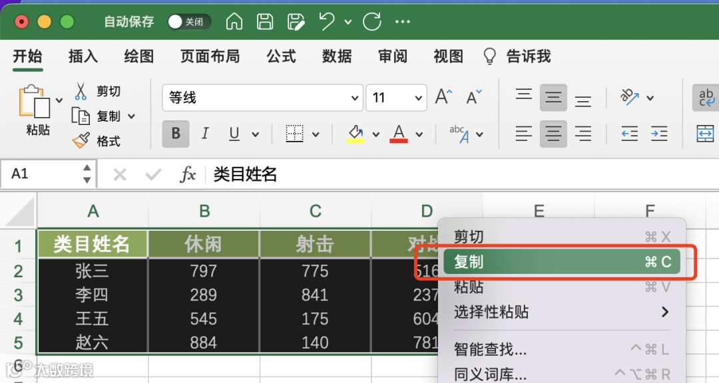Open the undo history dropdown
The width and height of the screenshot is (719, 383).
tap(348, 21)
